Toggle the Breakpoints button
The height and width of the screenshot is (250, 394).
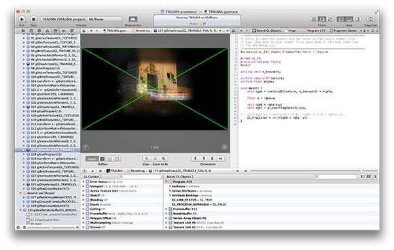point(133,19)
